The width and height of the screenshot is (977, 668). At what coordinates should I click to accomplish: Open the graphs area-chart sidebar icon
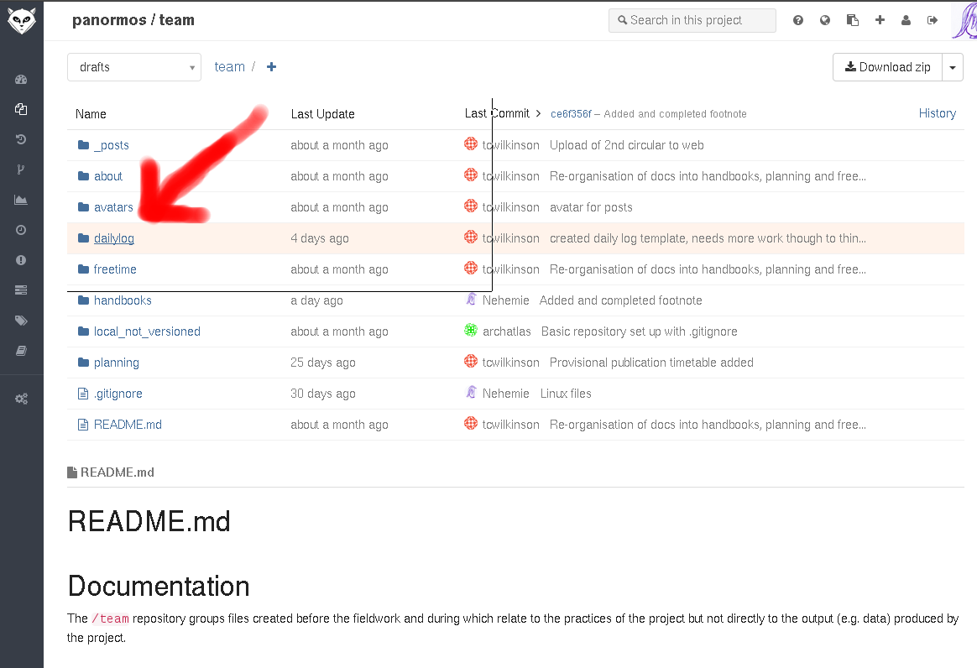(21, 200)
